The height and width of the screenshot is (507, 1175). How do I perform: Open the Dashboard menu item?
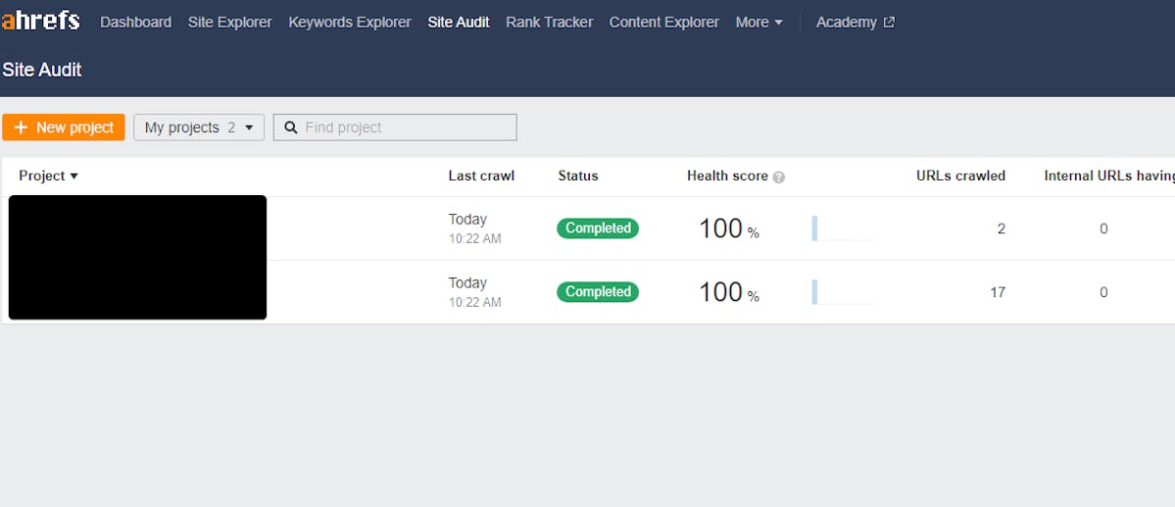coord(135,23)
